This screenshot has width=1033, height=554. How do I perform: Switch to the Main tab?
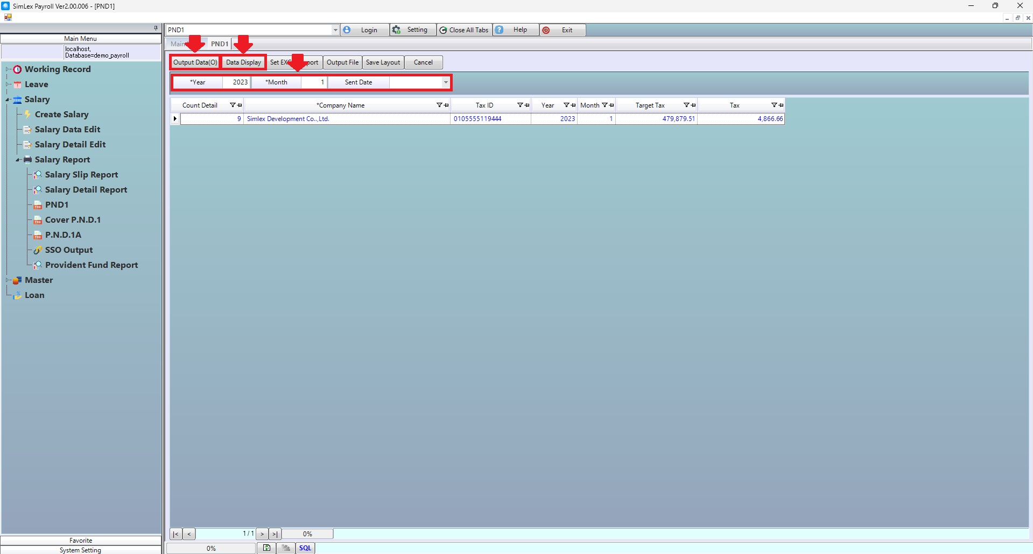click(177, 44)
